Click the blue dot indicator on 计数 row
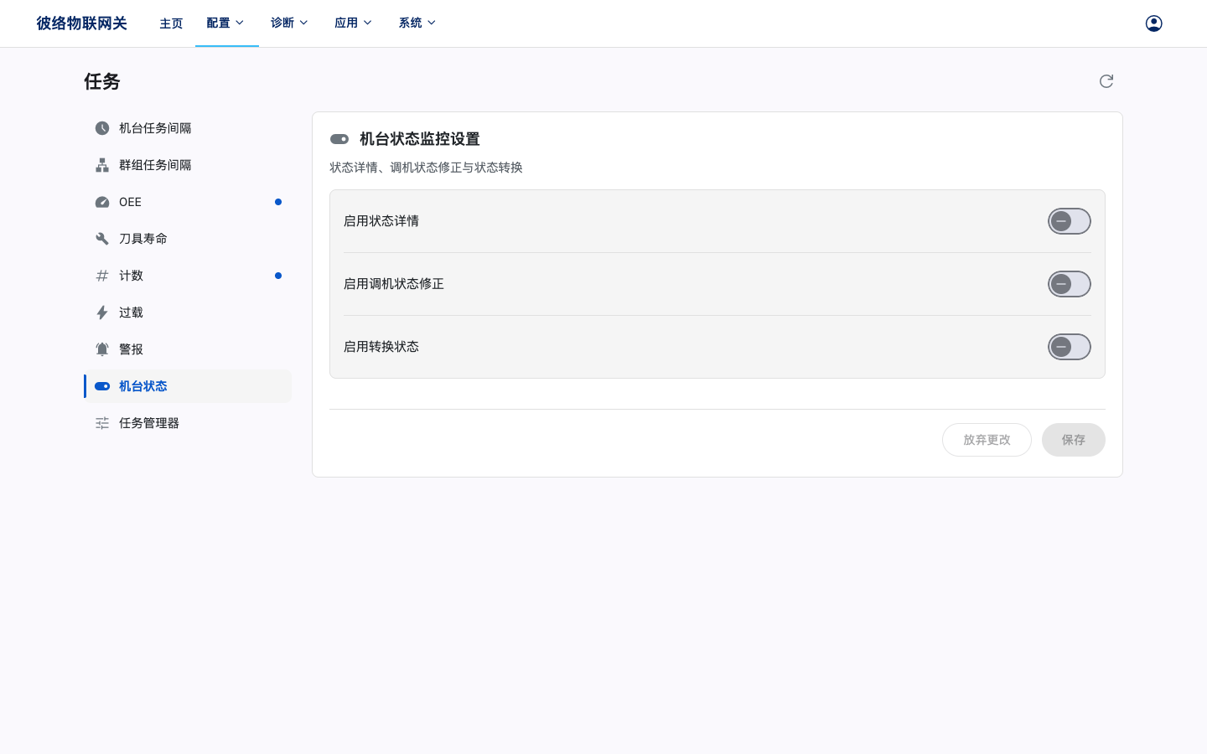 coord(278,276)
